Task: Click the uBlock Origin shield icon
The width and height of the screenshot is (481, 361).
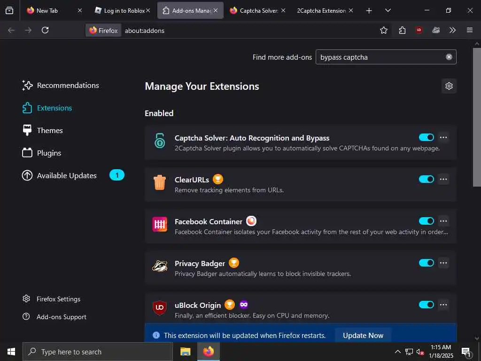Action: (x=160, y=307)
